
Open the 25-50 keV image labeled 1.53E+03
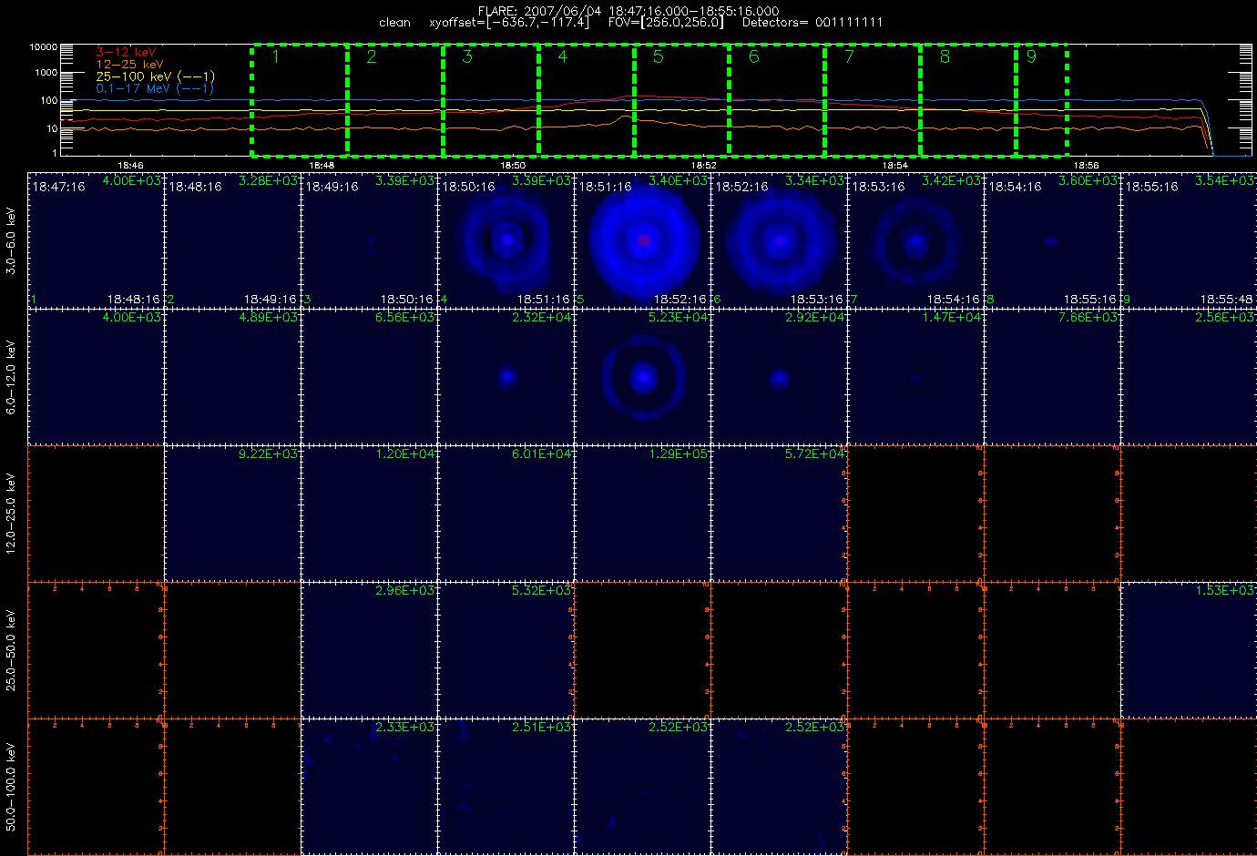pyautogui.click(x=1190, y=650)
